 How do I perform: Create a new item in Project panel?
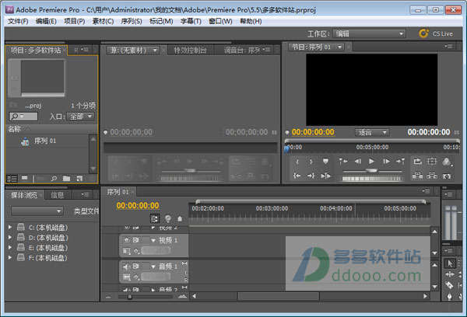[79, 179]
